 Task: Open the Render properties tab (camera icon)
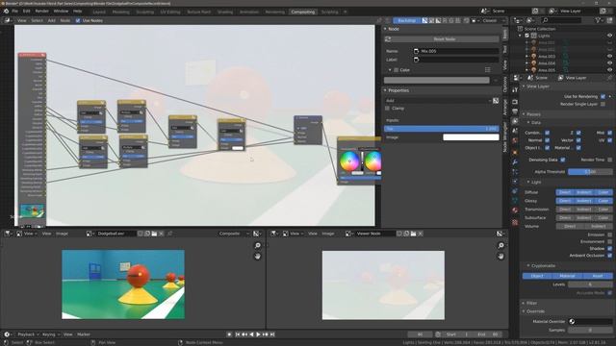tap(515, 102)
